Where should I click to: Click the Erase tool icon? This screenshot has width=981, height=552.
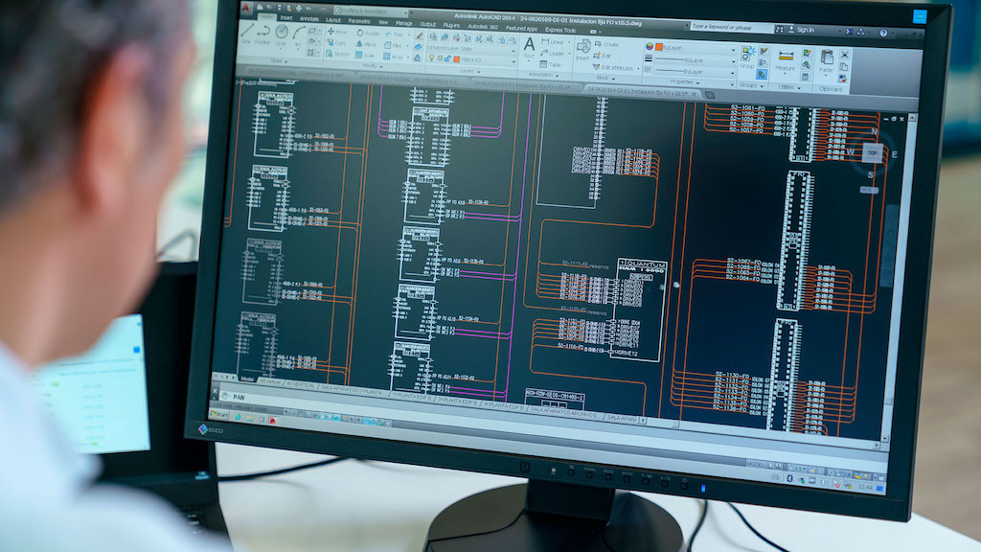(x=420, y=35)
